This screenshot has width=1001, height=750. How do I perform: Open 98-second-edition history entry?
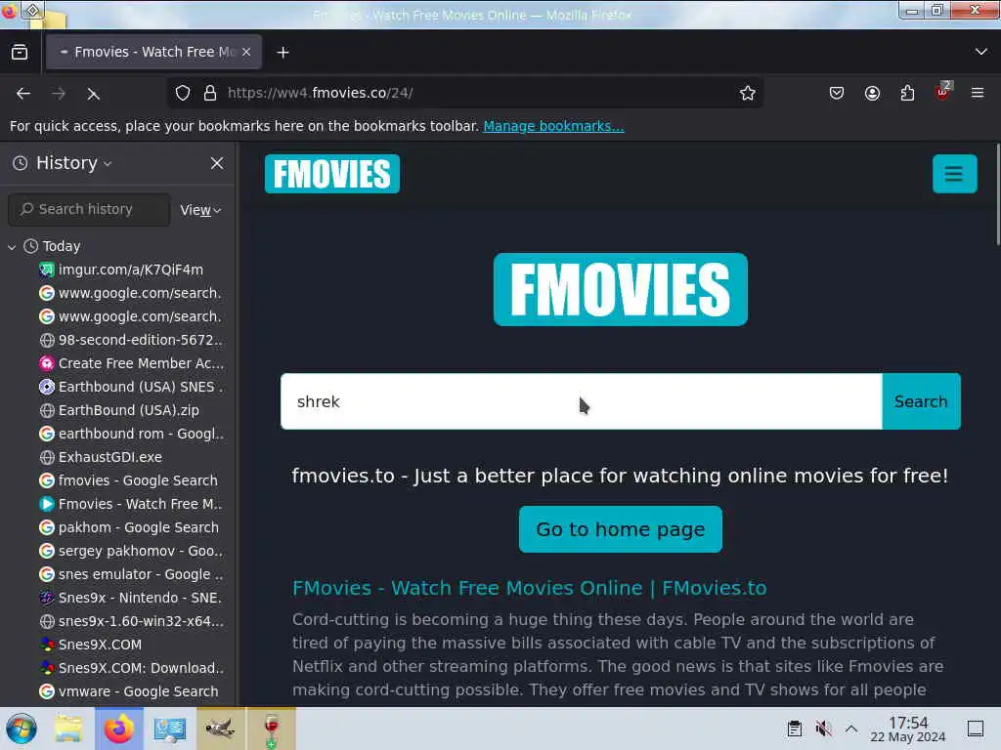point(130,340)
